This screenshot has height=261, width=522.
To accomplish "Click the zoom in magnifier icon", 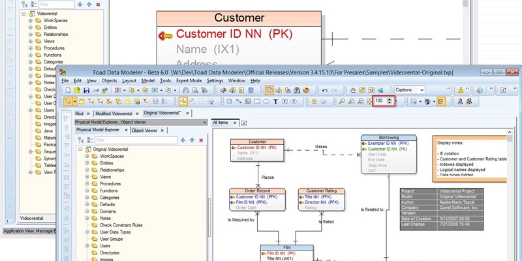I will point(361,101).
